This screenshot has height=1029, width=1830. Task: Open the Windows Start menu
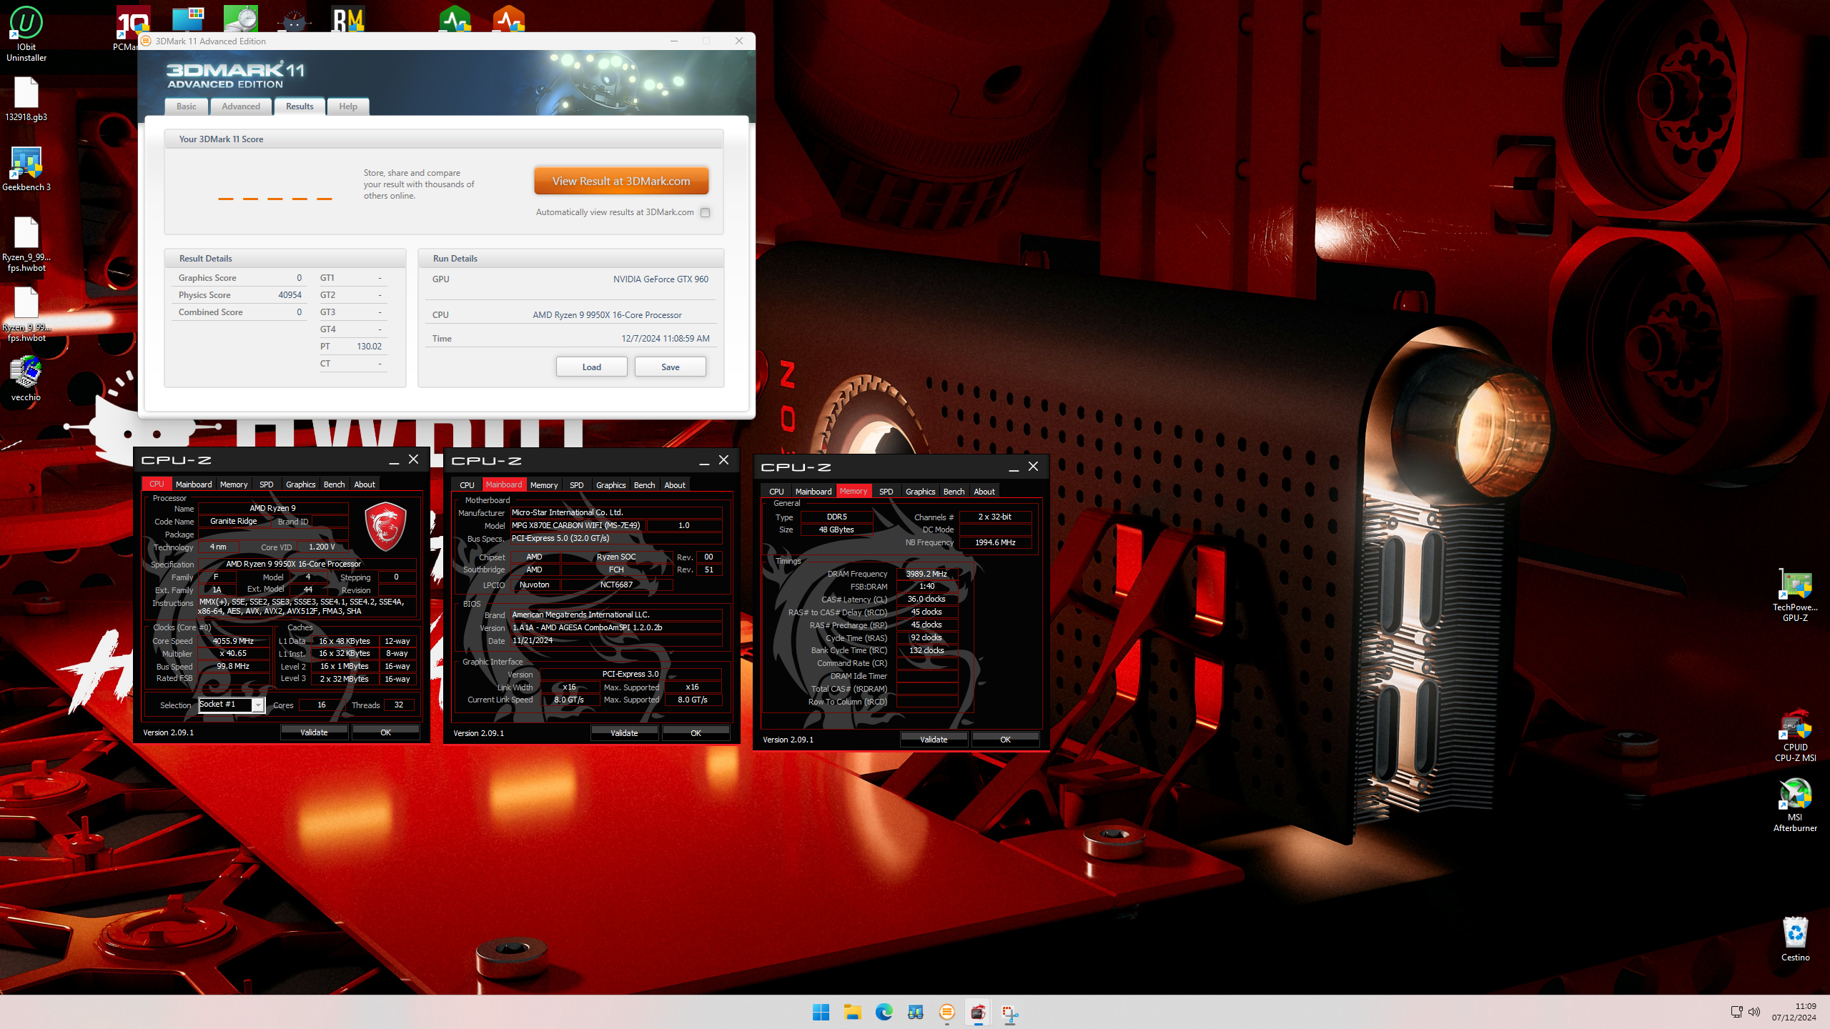pos(821,1012)
